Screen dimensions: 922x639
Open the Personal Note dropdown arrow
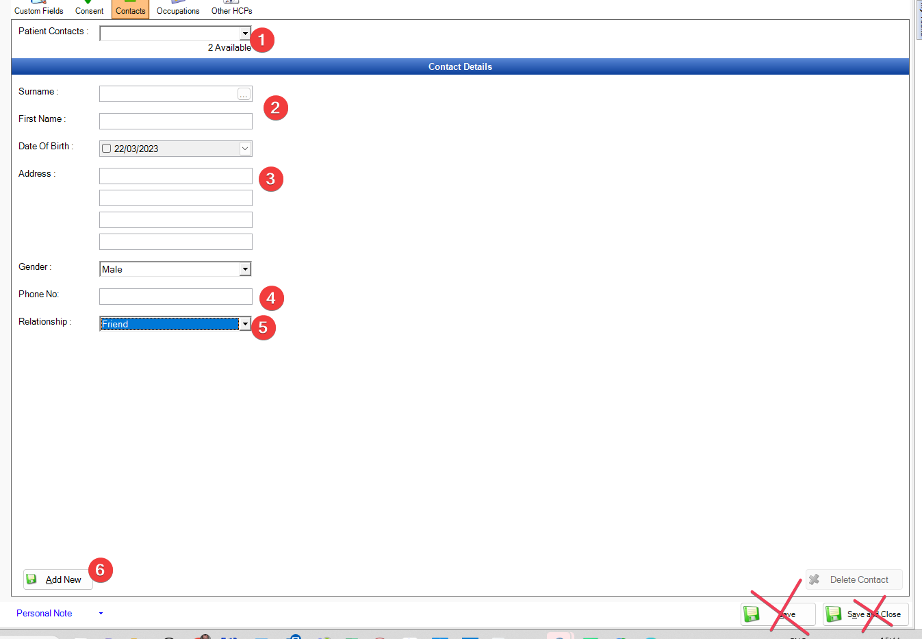[101, 614]
